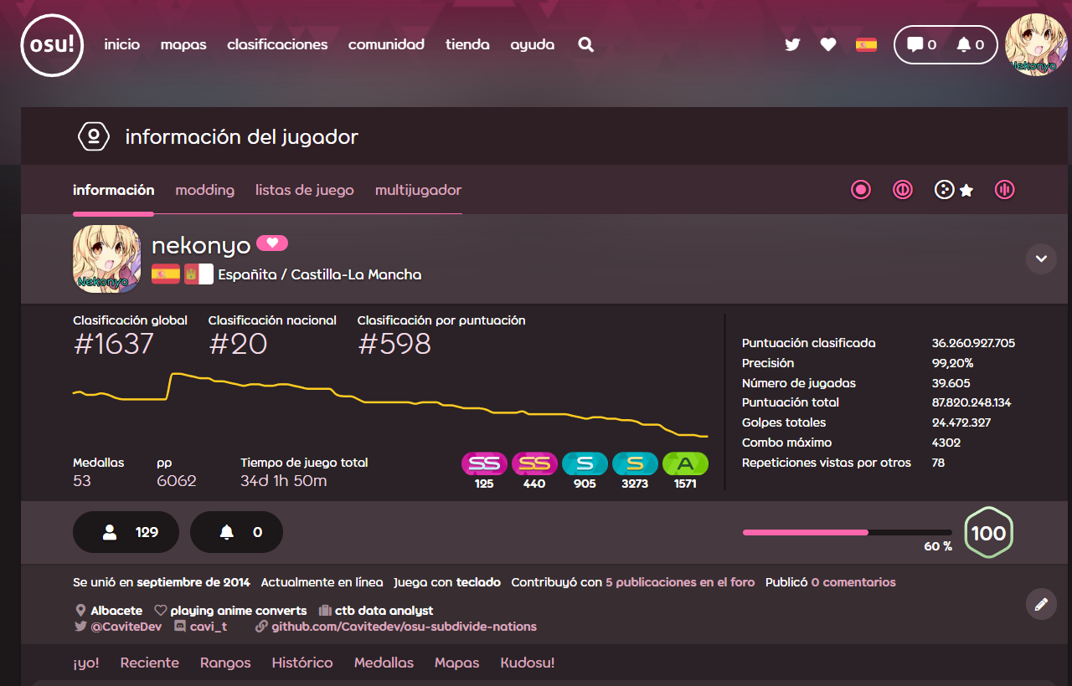Switch to multijugador tab
Screen dimensions: 1072x686
coord(419,190)
